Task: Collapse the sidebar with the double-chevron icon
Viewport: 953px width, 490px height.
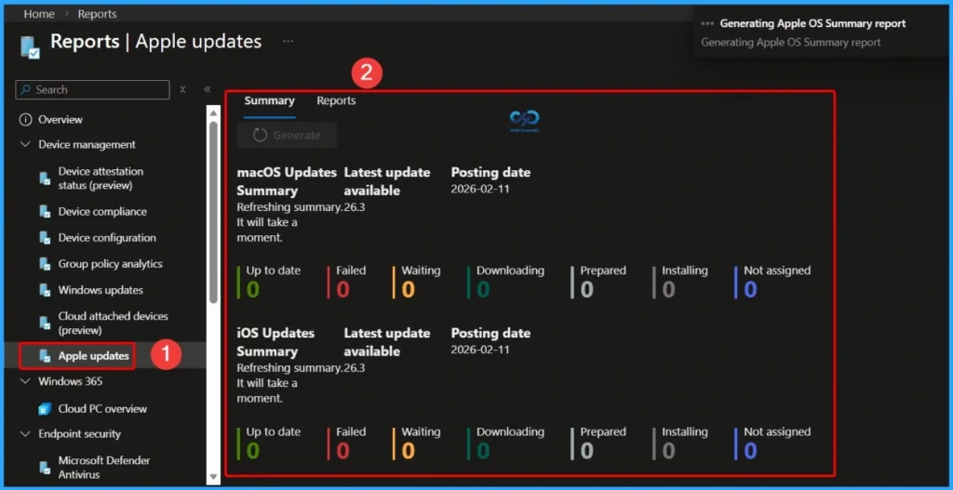Action: pyautogui.click(x=208, y=89)
